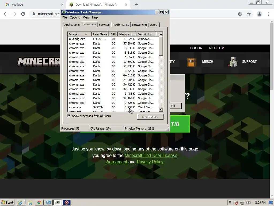The height and width of the screenshot is (206, 274).
Task: Close the Download Minecraft tab
Action: click(x=126, y=5)
